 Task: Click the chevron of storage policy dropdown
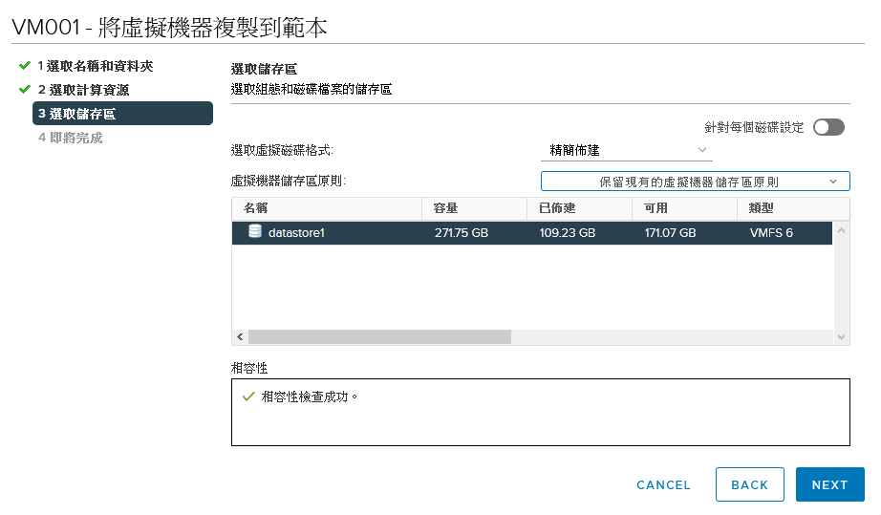[833, 182]
